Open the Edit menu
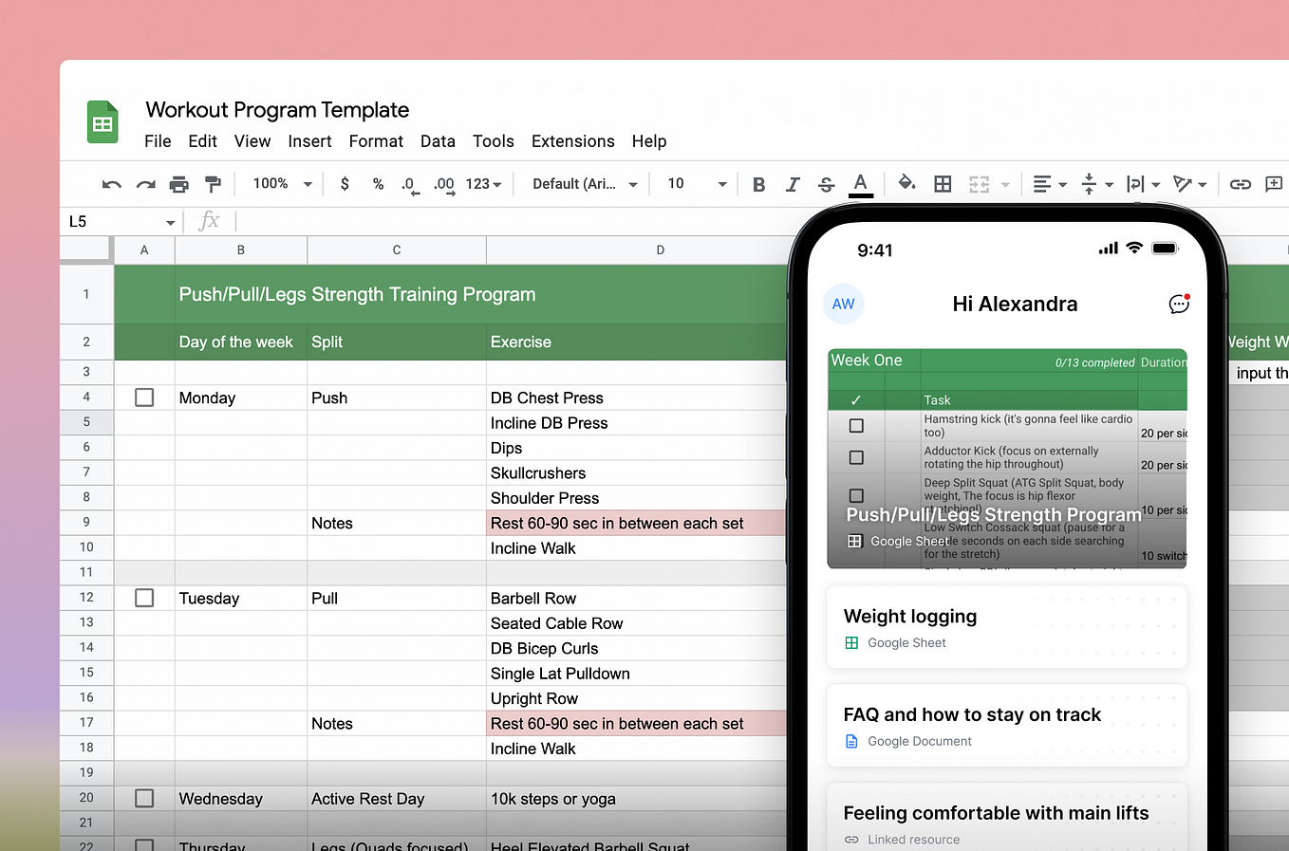 (202, 141)
